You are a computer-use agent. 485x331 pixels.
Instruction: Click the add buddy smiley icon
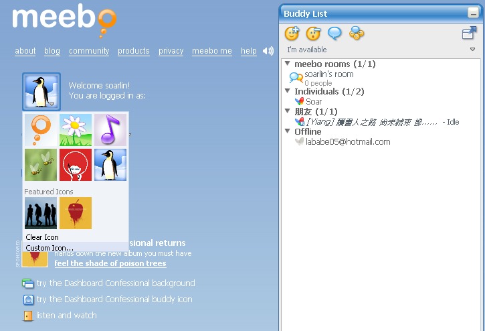[x=292, y=34]
